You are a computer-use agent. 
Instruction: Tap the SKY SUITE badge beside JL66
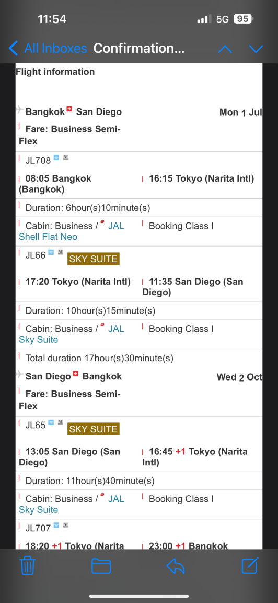[x=94, y=259]
